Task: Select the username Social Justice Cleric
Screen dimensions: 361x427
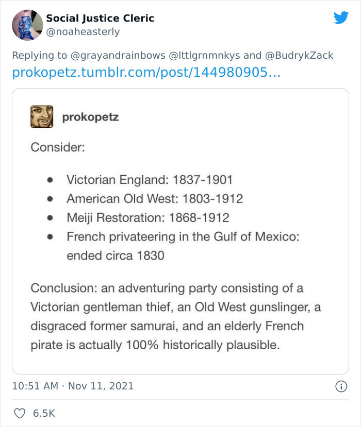Action: [x=101, y=18]
